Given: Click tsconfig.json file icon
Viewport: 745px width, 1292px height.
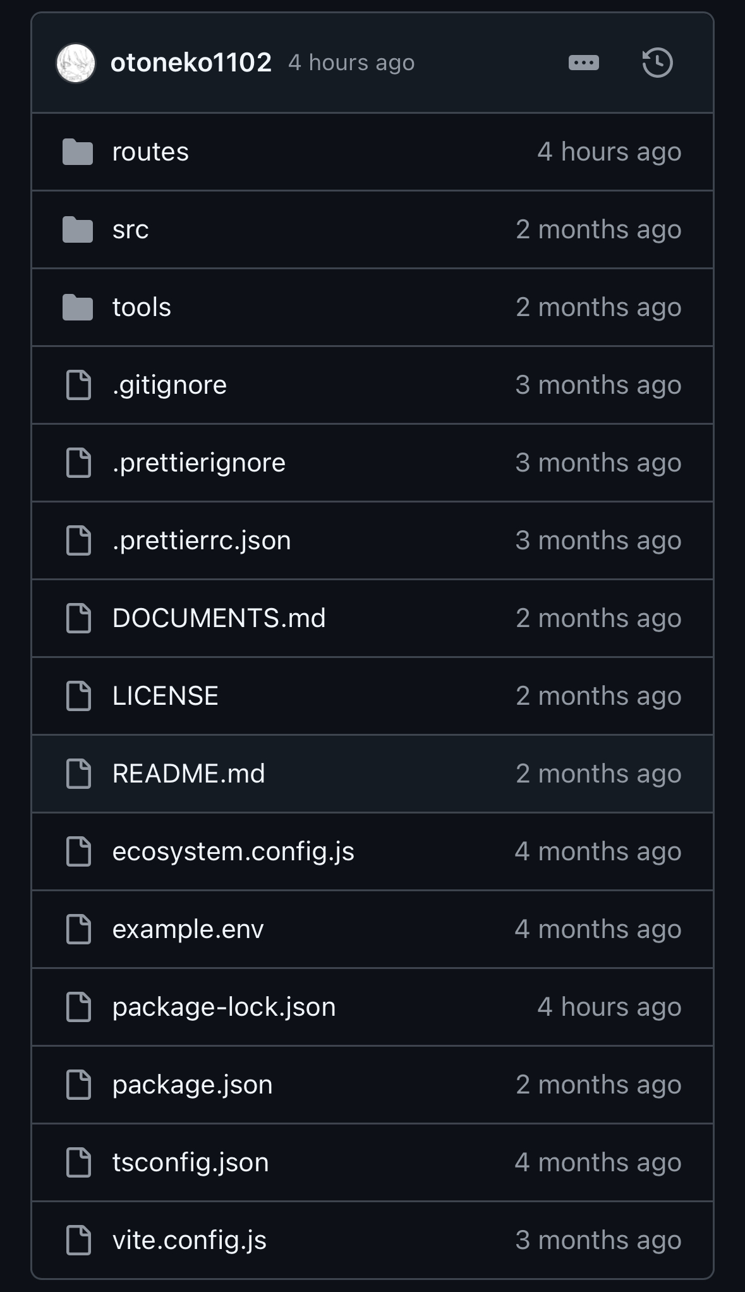Looking at the screenshot, I should [x=78, y=1162].
